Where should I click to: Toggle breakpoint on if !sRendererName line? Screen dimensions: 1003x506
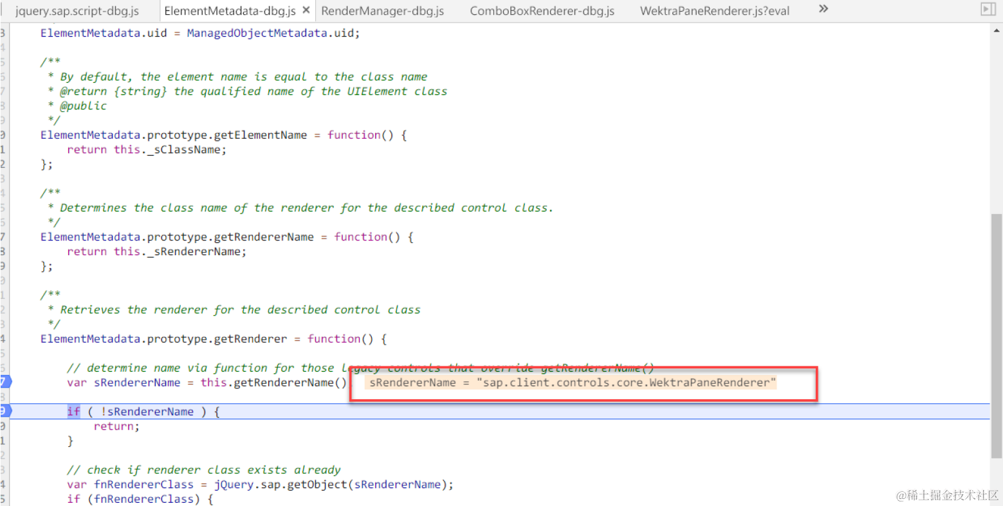point(6,411)
